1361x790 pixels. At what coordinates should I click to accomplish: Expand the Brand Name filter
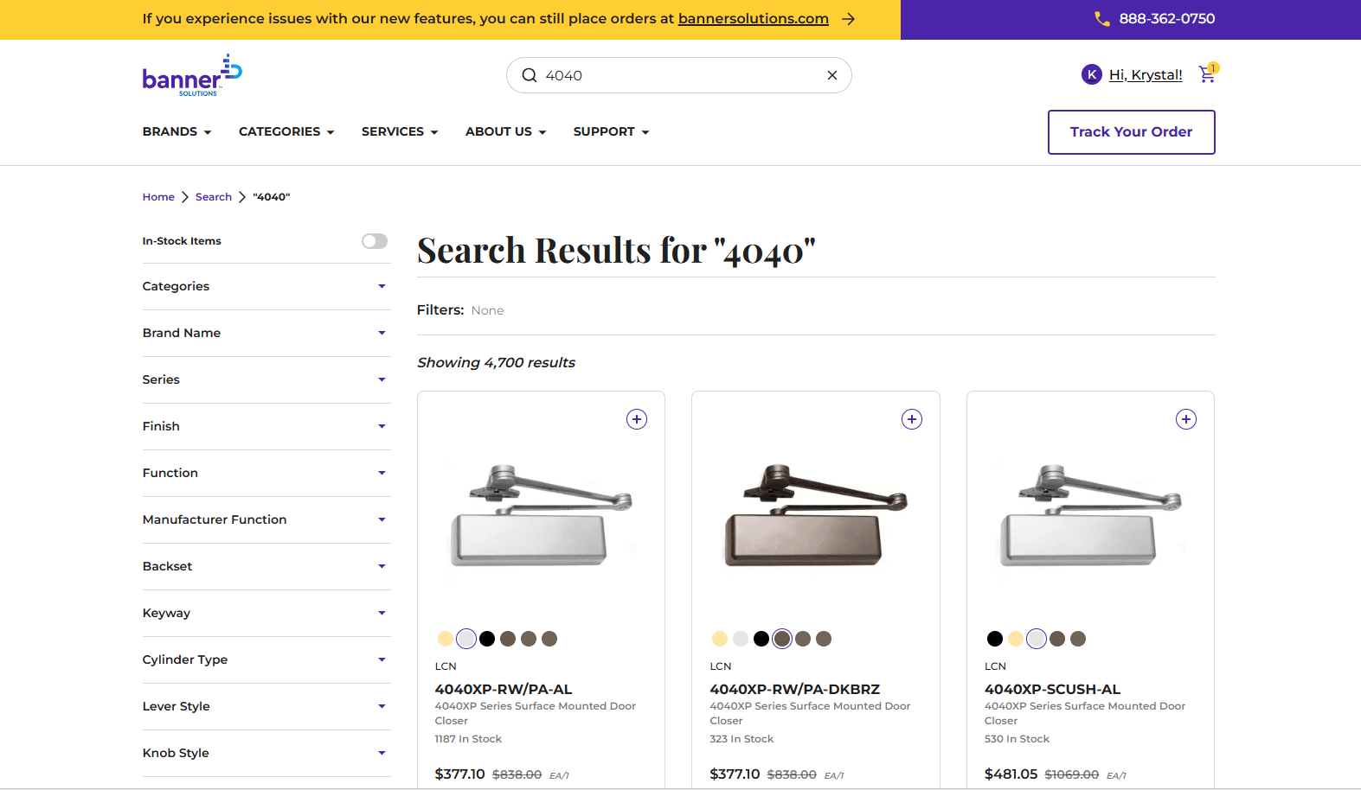tap(266, 333)
